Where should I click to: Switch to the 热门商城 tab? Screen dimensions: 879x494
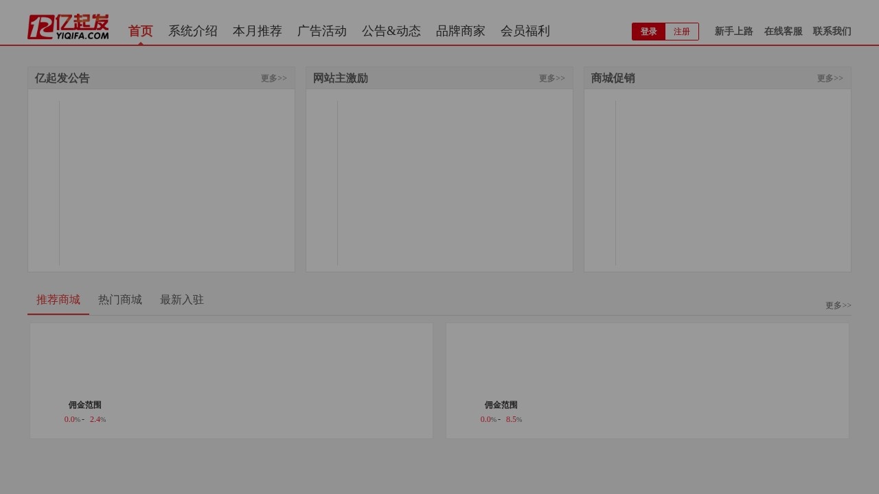pos(120,300)
